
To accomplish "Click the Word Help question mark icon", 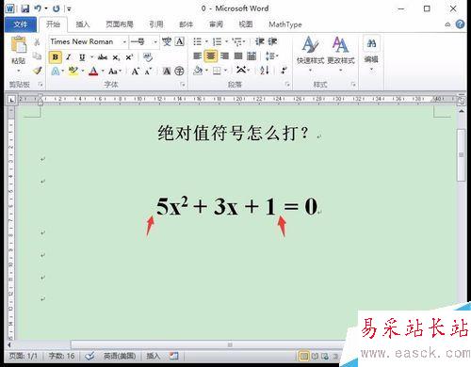I will 460,24.
